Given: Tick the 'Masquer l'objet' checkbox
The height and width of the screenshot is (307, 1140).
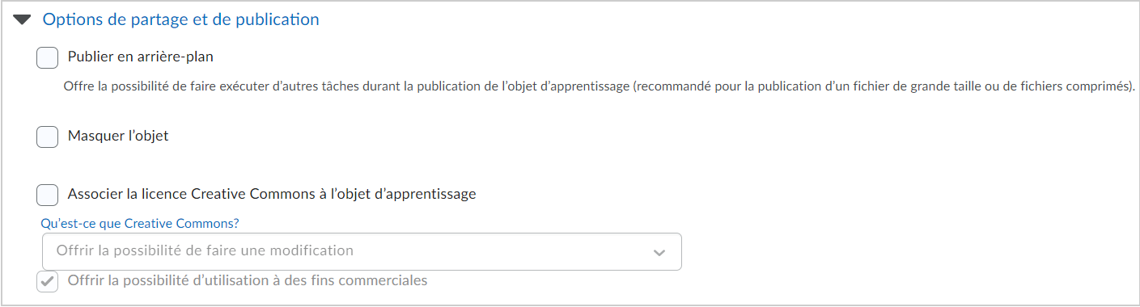Looking at the screenshot, I should (x=48, y=137).
